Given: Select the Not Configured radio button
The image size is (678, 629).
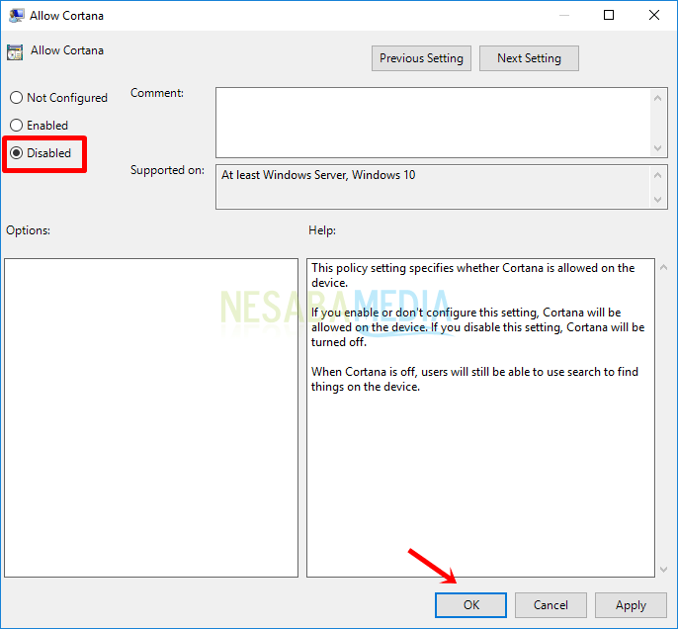Looking at the screenshot, I should 16,98.
